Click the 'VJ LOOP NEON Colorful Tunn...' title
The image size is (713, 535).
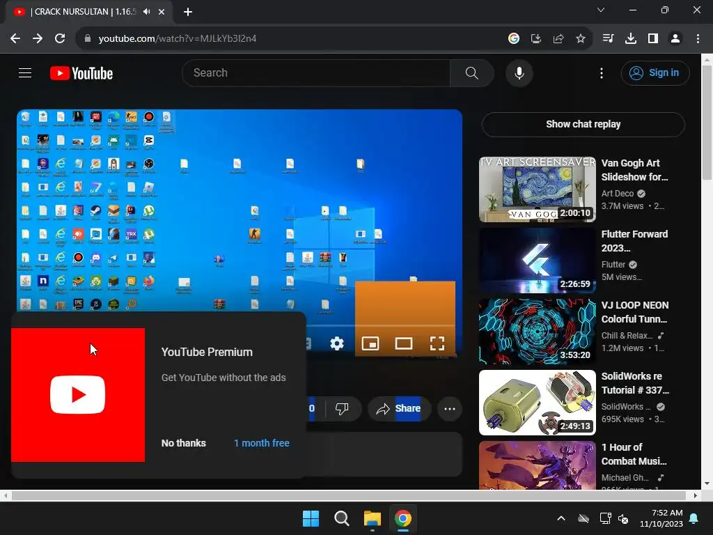(635, 312)
